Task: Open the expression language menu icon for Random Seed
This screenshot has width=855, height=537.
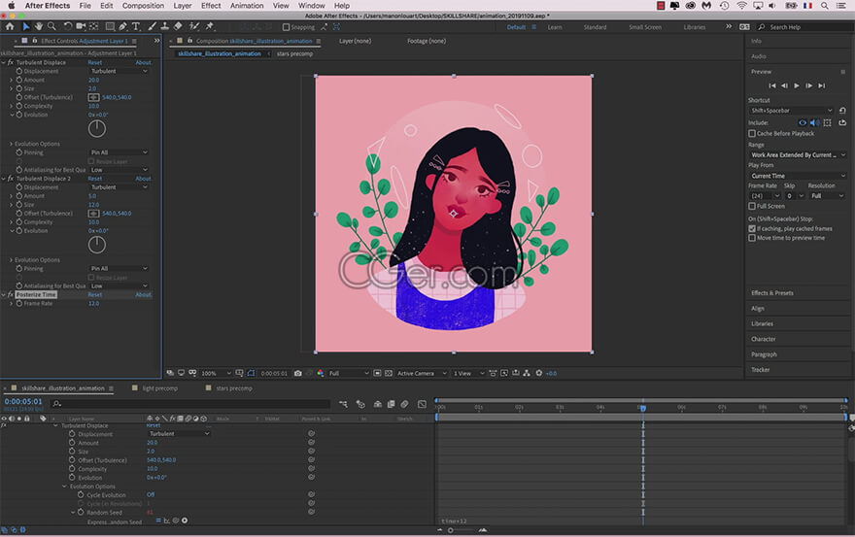Action: point(185,520)
